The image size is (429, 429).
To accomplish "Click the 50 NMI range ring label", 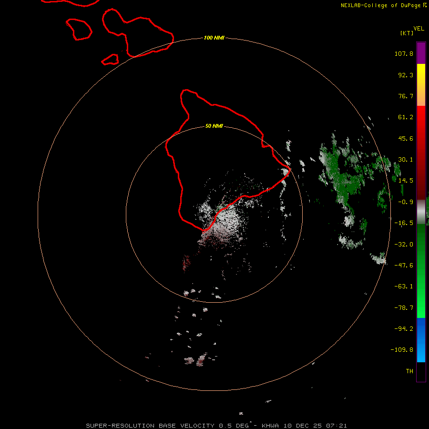I will click(214, 126).
